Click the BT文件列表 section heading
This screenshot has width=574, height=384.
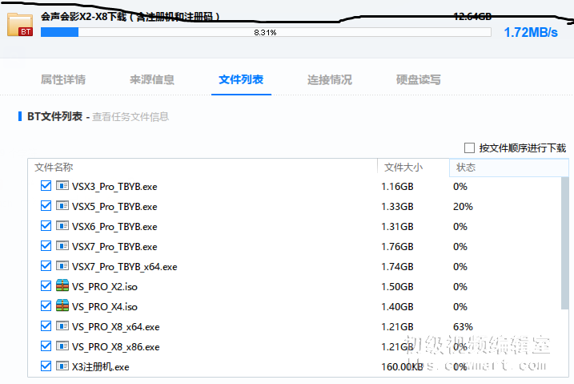click(54, 116)
